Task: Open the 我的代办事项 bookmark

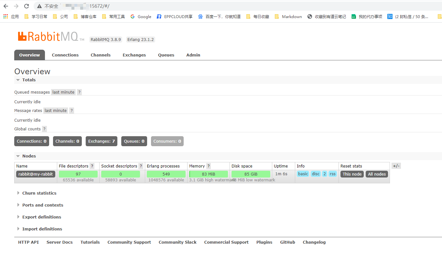Action: (x=367, y=16)
